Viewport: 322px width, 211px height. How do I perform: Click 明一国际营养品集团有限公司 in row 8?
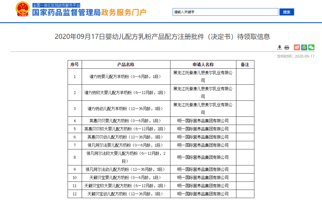pyautogui.click(x=203, y=157)
